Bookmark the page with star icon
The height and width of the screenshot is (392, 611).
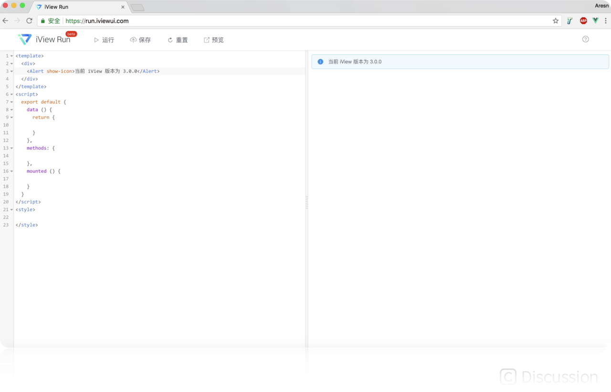pos(556,20)
